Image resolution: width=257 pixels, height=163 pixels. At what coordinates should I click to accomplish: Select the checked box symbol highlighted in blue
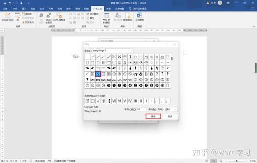(98, 74)
